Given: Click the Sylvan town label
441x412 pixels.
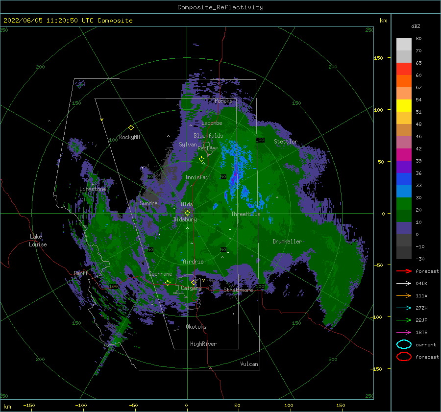Looking at the screenshot, I should point(188,145).
